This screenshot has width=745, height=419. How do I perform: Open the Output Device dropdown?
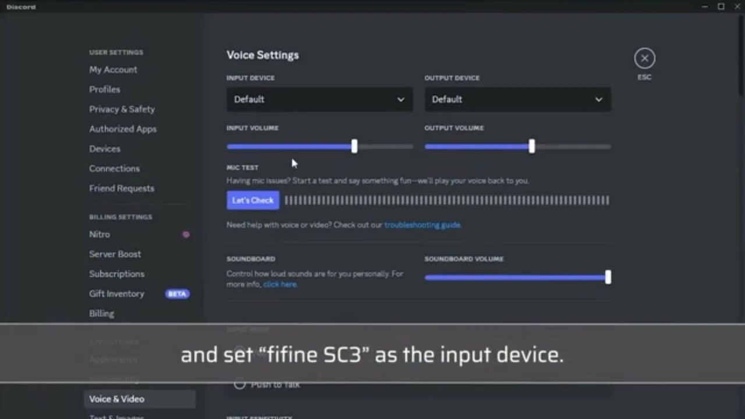coord(517,100)
